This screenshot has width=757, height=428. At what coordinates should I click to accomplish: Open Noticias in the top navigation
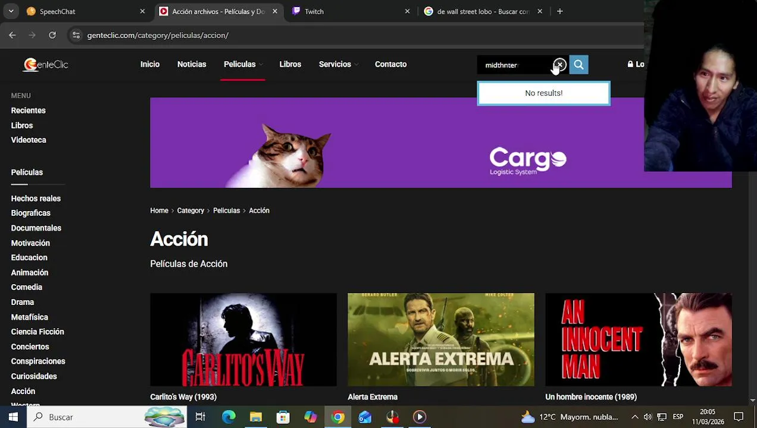192,64
